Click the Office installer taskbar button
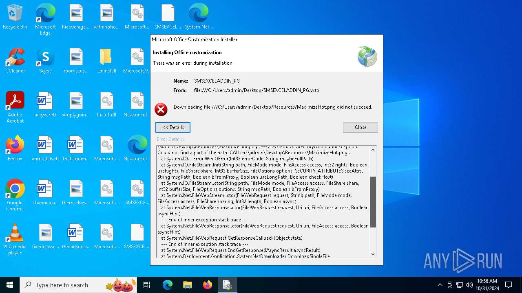The width and height of the screenshot is (522, 293). (x=227, y=285)
